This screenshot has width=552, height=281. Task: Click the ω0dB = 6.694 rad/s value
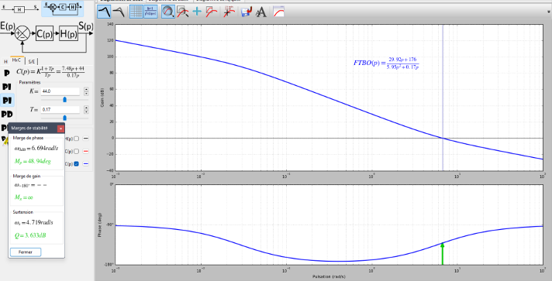(36, 149)
